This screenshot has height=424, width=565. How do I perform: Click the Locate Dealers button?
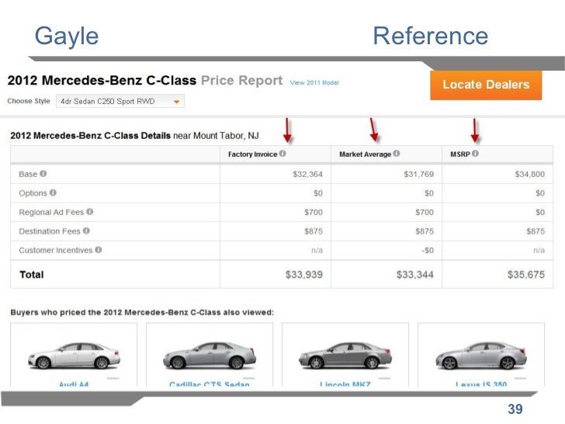point(486,85)
